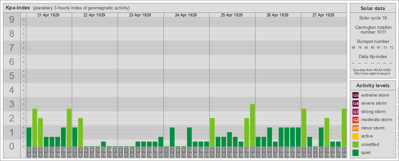399x161 pixels.
Task: Click the Sunspot number label
Action: click(x=373, y=42)
